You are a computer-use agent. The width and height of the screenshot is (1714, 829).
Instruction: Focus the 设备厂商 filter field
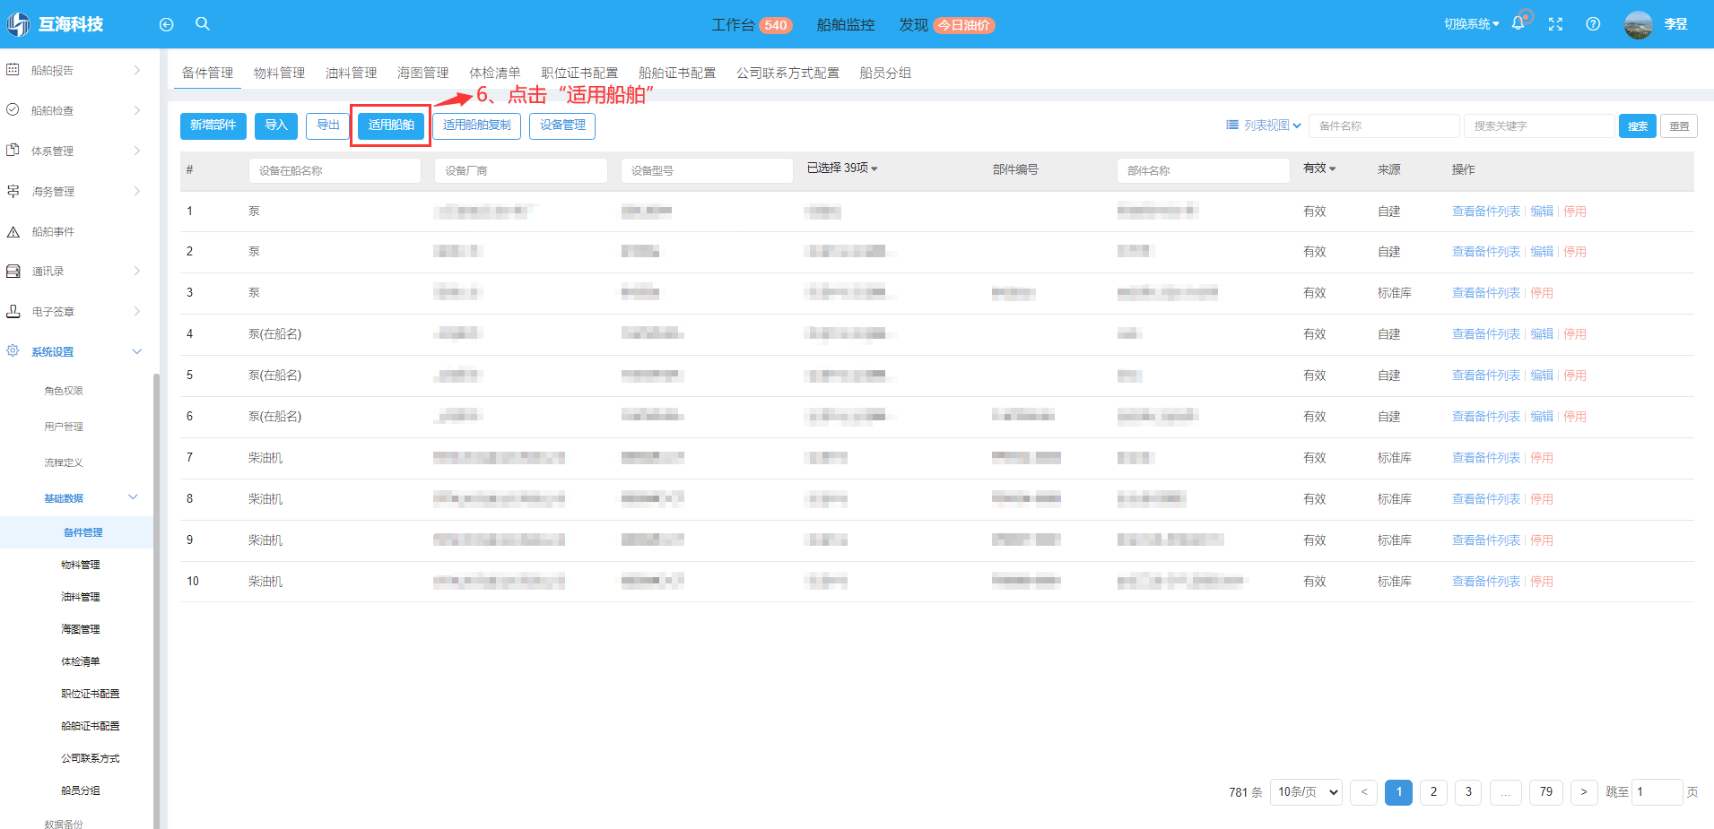(520, 170)
